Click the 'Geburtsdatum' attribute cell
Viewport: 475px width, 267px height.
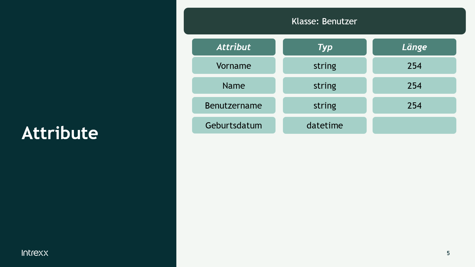point(234,125)
